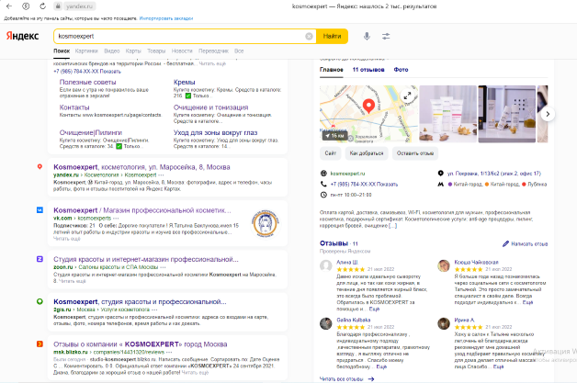Open the Yandex logo home link

(22, 36)
